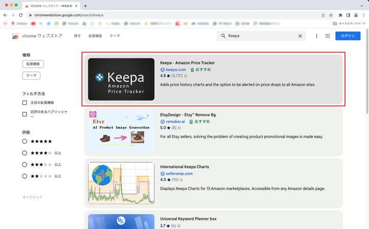Open the Google apps grid
Screen dimensions: 369x229
(x=328, y=36)
